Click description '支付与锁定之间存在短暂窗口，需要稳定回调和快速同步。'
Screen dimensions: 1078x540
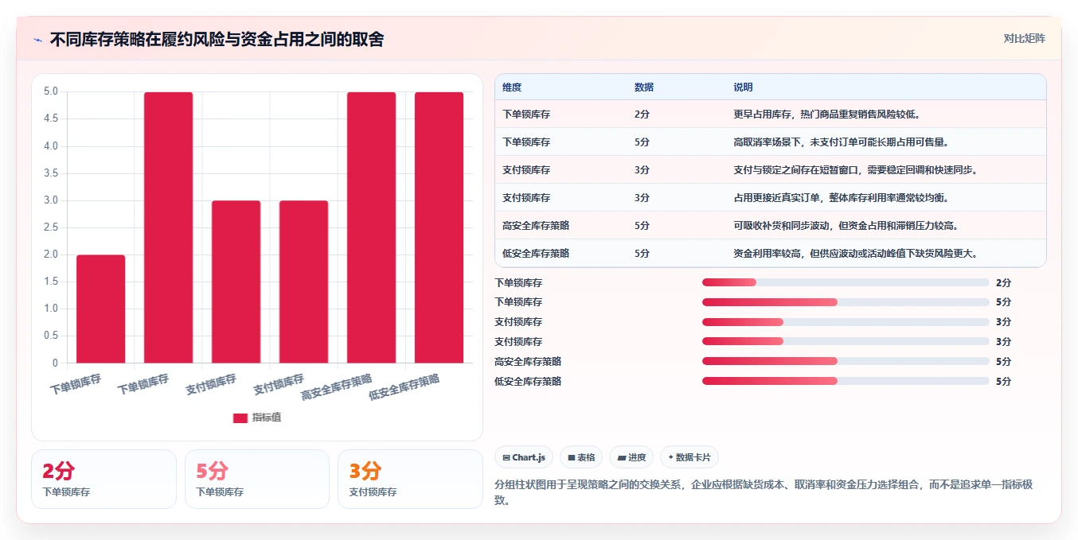855,170
